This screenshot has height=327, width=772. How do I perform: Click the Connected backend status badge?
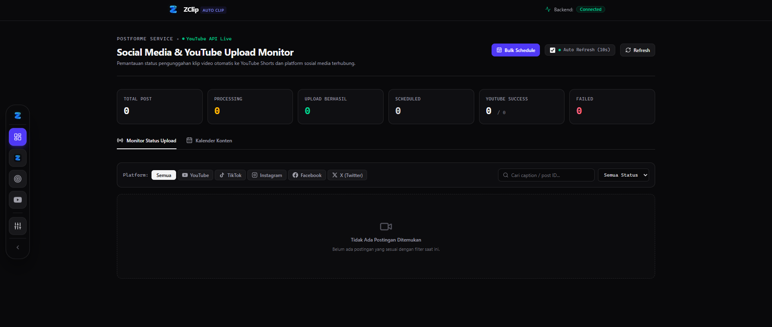591,9
